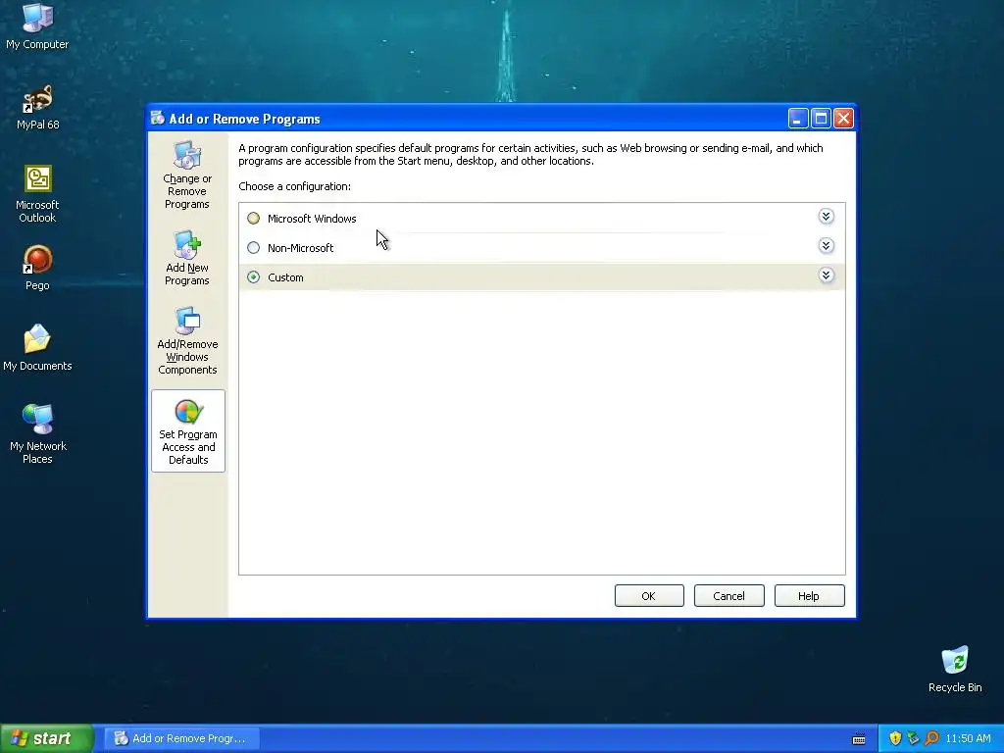Click the Help button
The height and width of the screenshot is (753, 1004).
pyautogui.click(x=809, y=596)
